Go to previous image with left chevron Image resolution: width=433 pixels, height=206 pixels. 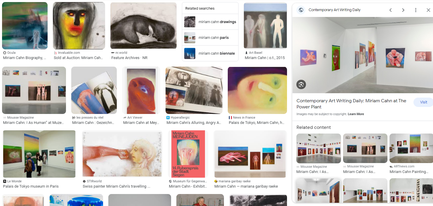click(x=390, y=10)
